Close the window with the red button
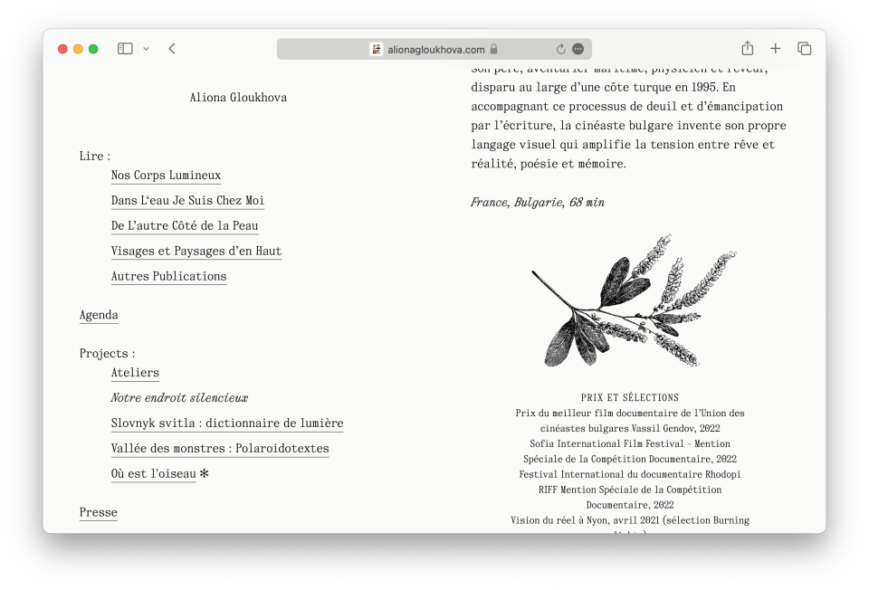 (x=62, y=49)
